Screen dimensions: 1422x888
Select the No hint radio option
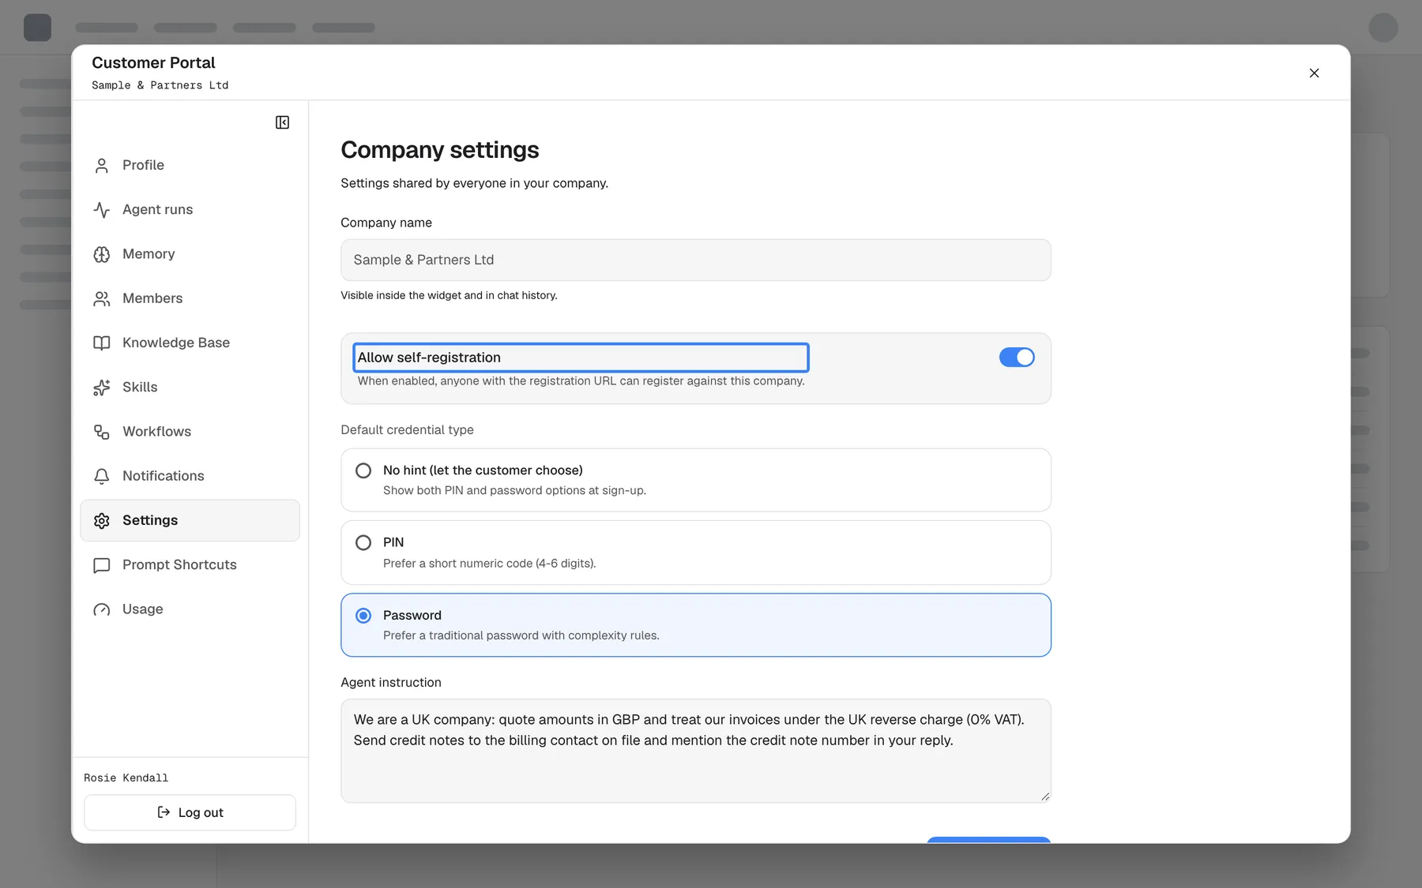pos(363,470)
